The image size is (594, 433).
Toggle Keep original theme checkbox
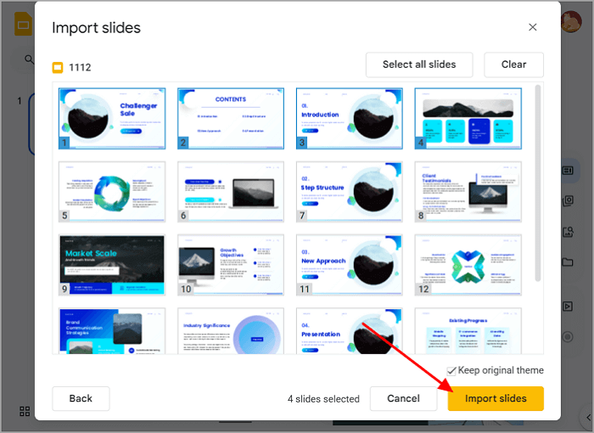coord(451,371)
